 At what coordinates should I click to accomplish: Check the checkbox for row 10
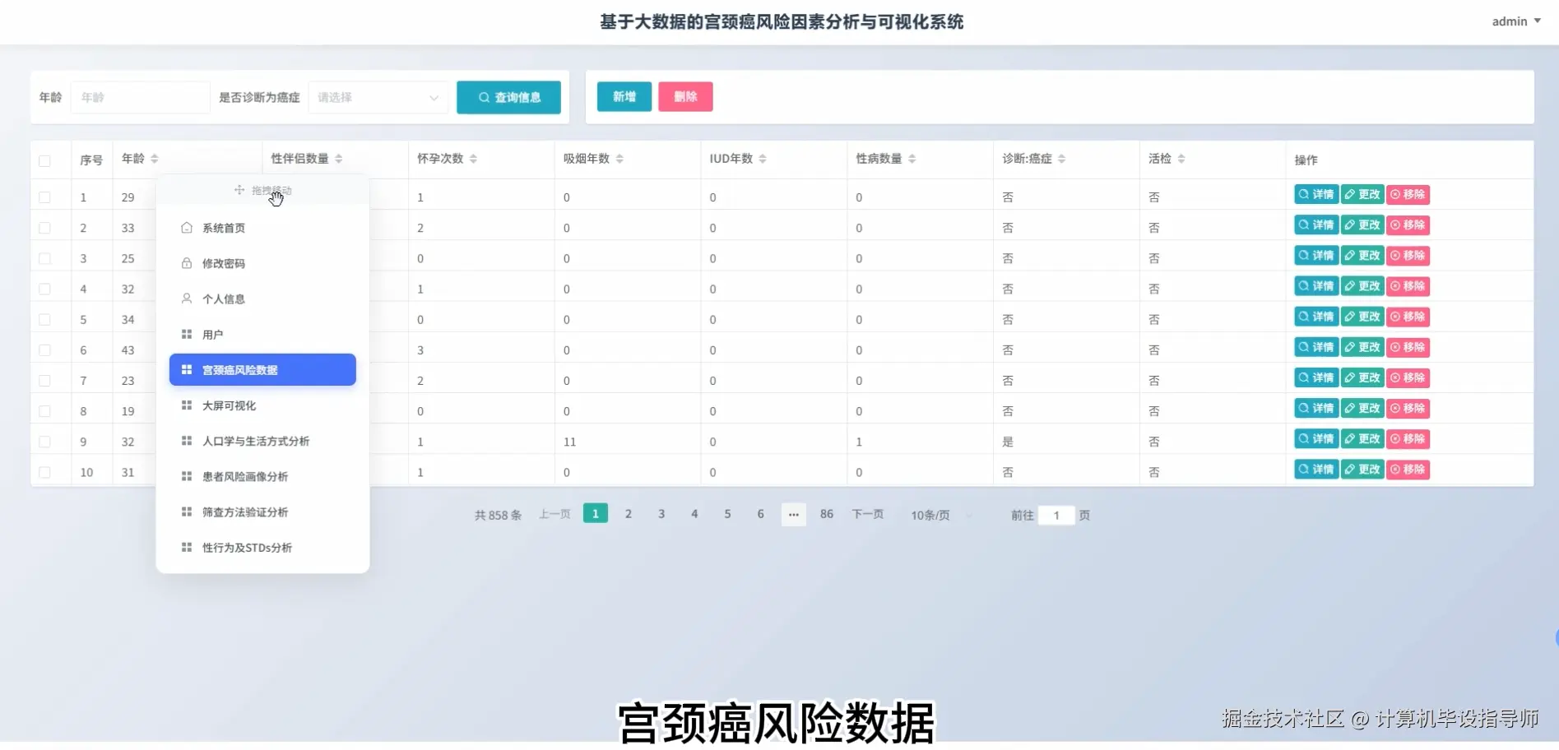tap(44, 472)
